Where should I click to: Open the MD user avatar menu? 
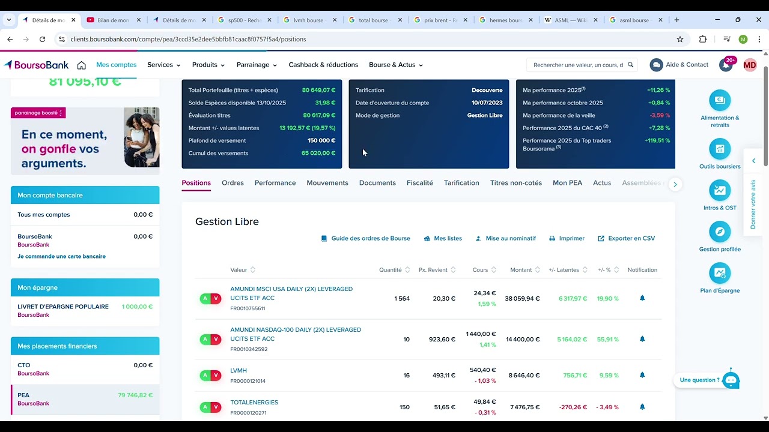click(x=750, y=65)
